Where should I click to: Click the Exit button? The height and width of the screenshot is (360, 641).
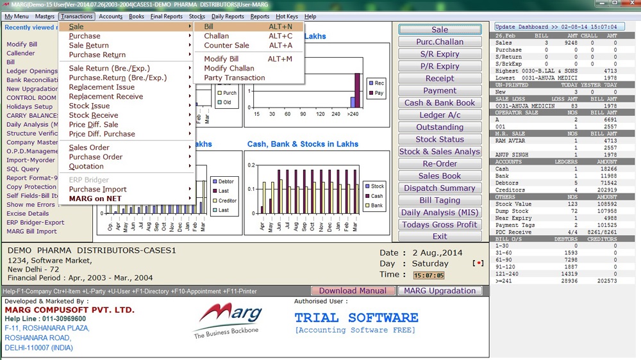tap(440, 236)
